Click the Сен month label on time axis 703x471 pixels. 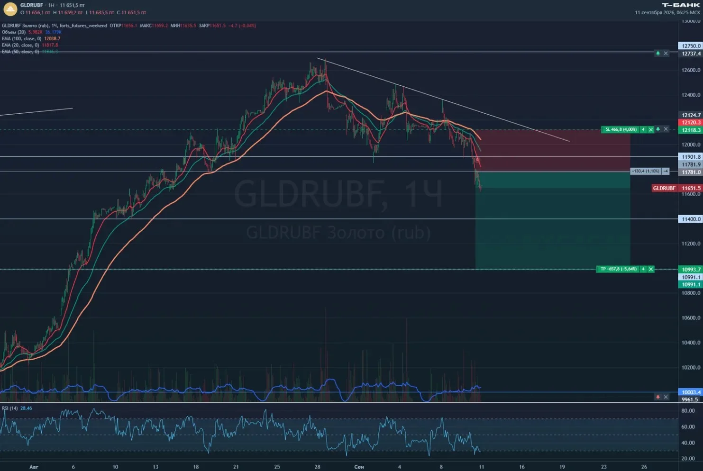[359, 467]
